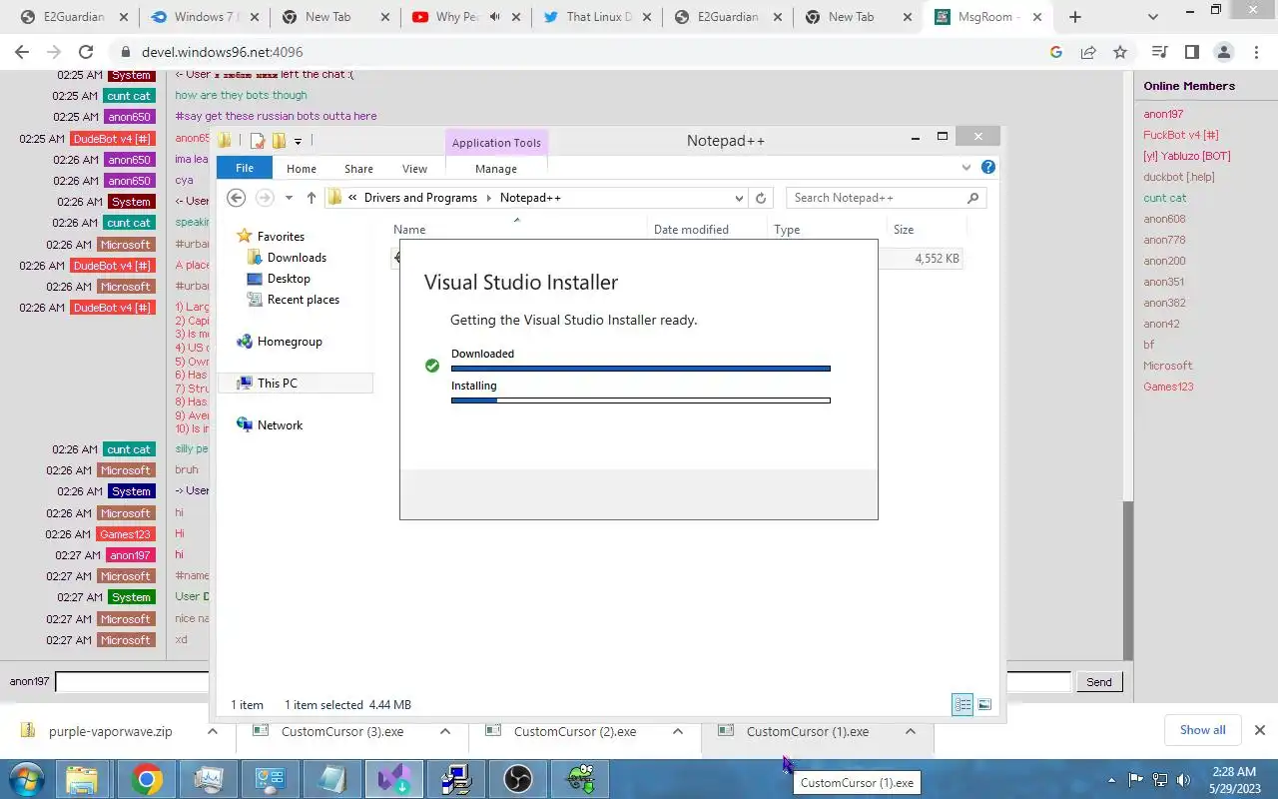The height and width of the screenshot is (799, 1278).
Task: Open the Visual Studio Installer taskbar icon
Action: (x=394, y=779)
